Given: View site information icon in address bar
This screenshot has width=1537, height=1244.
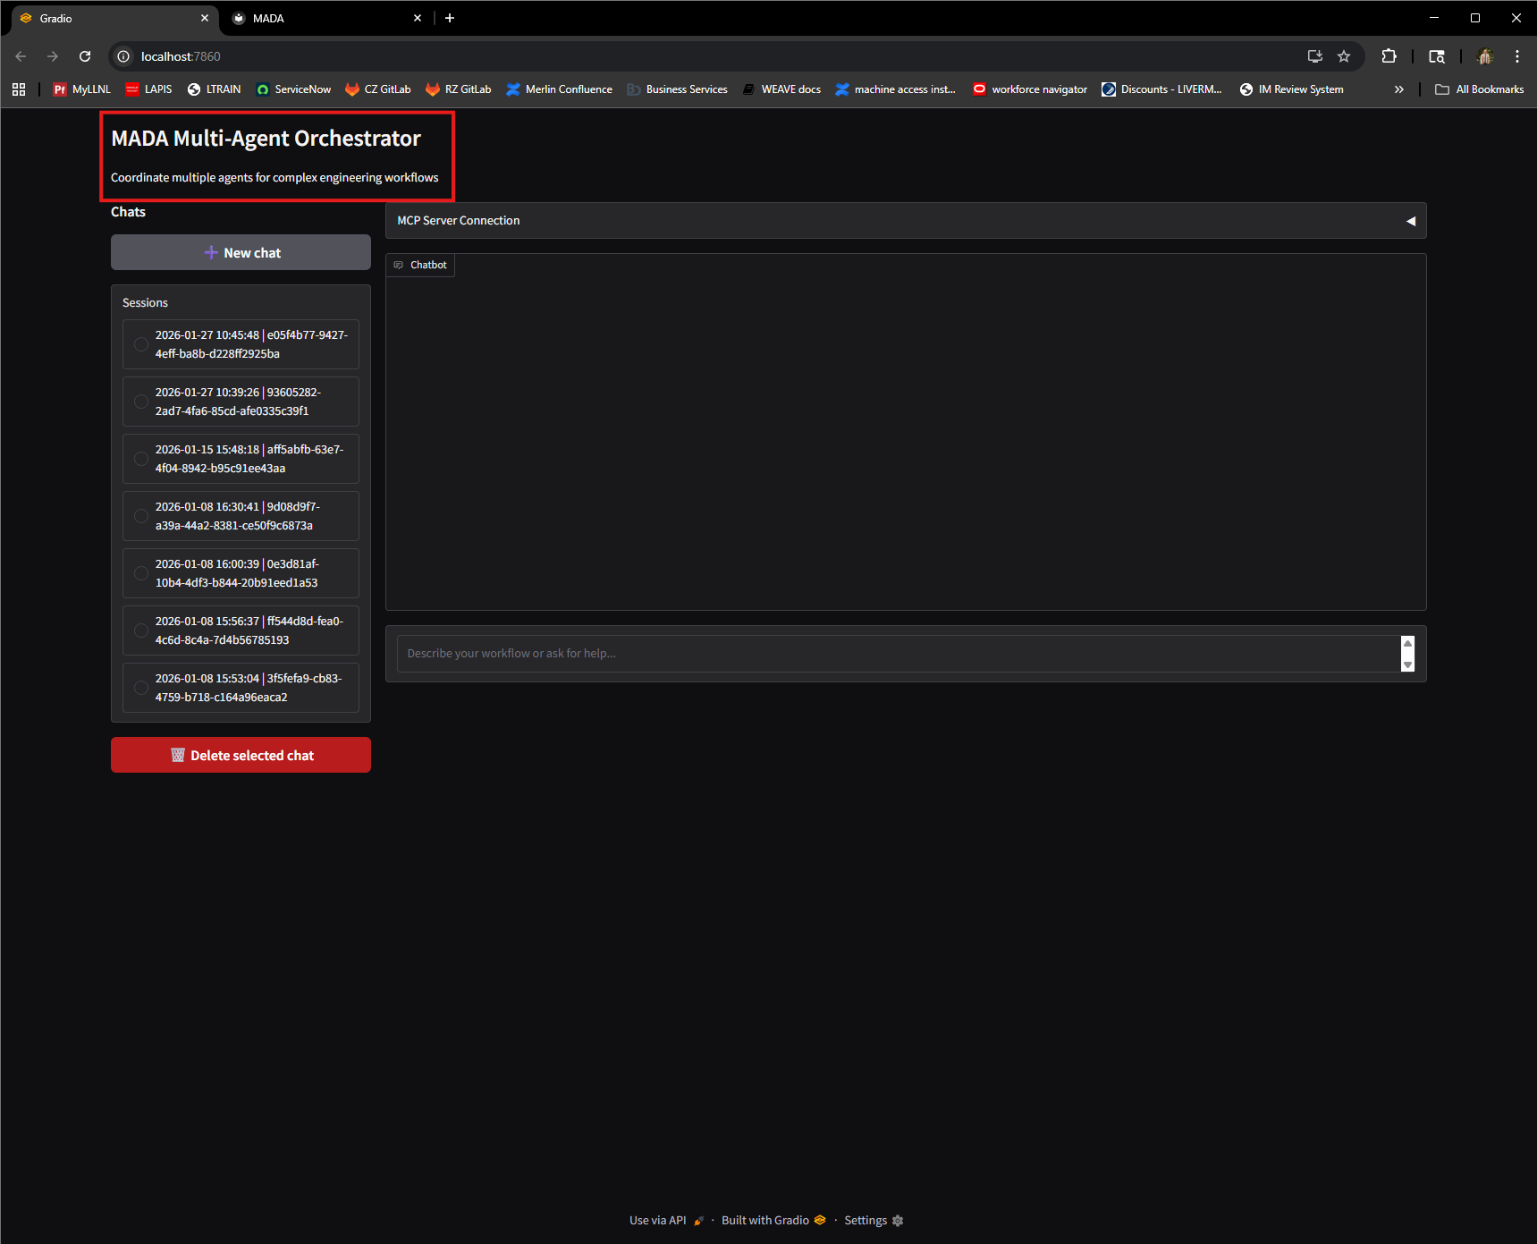Looking at the screenshot, I should pyautogui.click(x=123, y=56).
